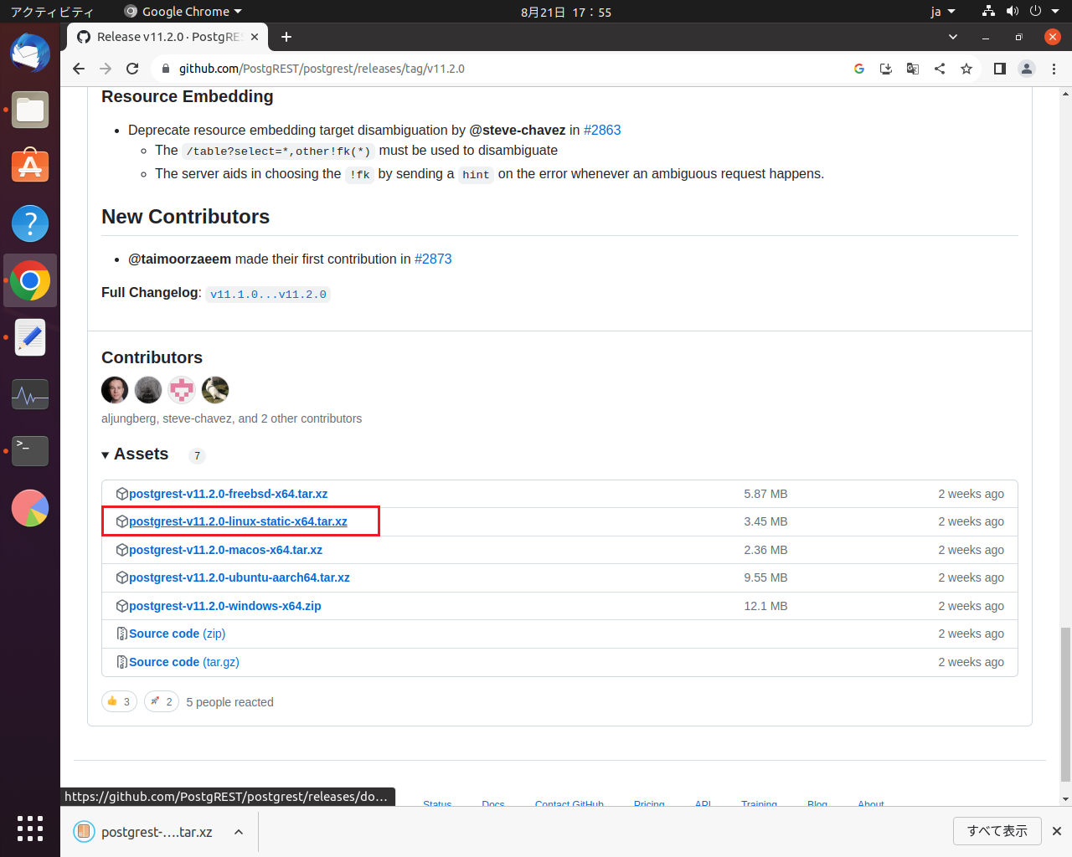1072x857 pixels.
Task: Click the first contributor avatar
Action: click(x=115, y=390)
